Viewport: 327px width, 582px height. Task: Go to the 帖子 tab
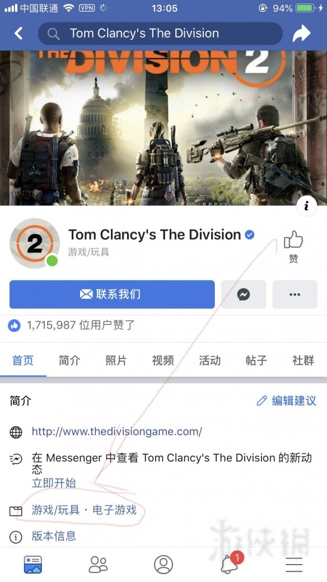tap(256, 360)
